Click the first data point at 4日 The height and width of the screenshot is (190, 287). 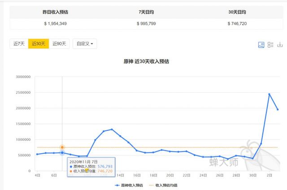click(x=37, y=154)
